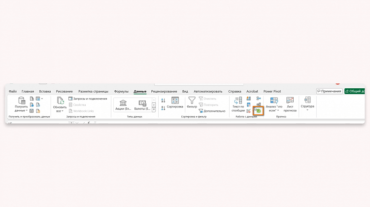370x207 pixels.
Task: Open the Power Pivot tab
Action: click(272, 91)
